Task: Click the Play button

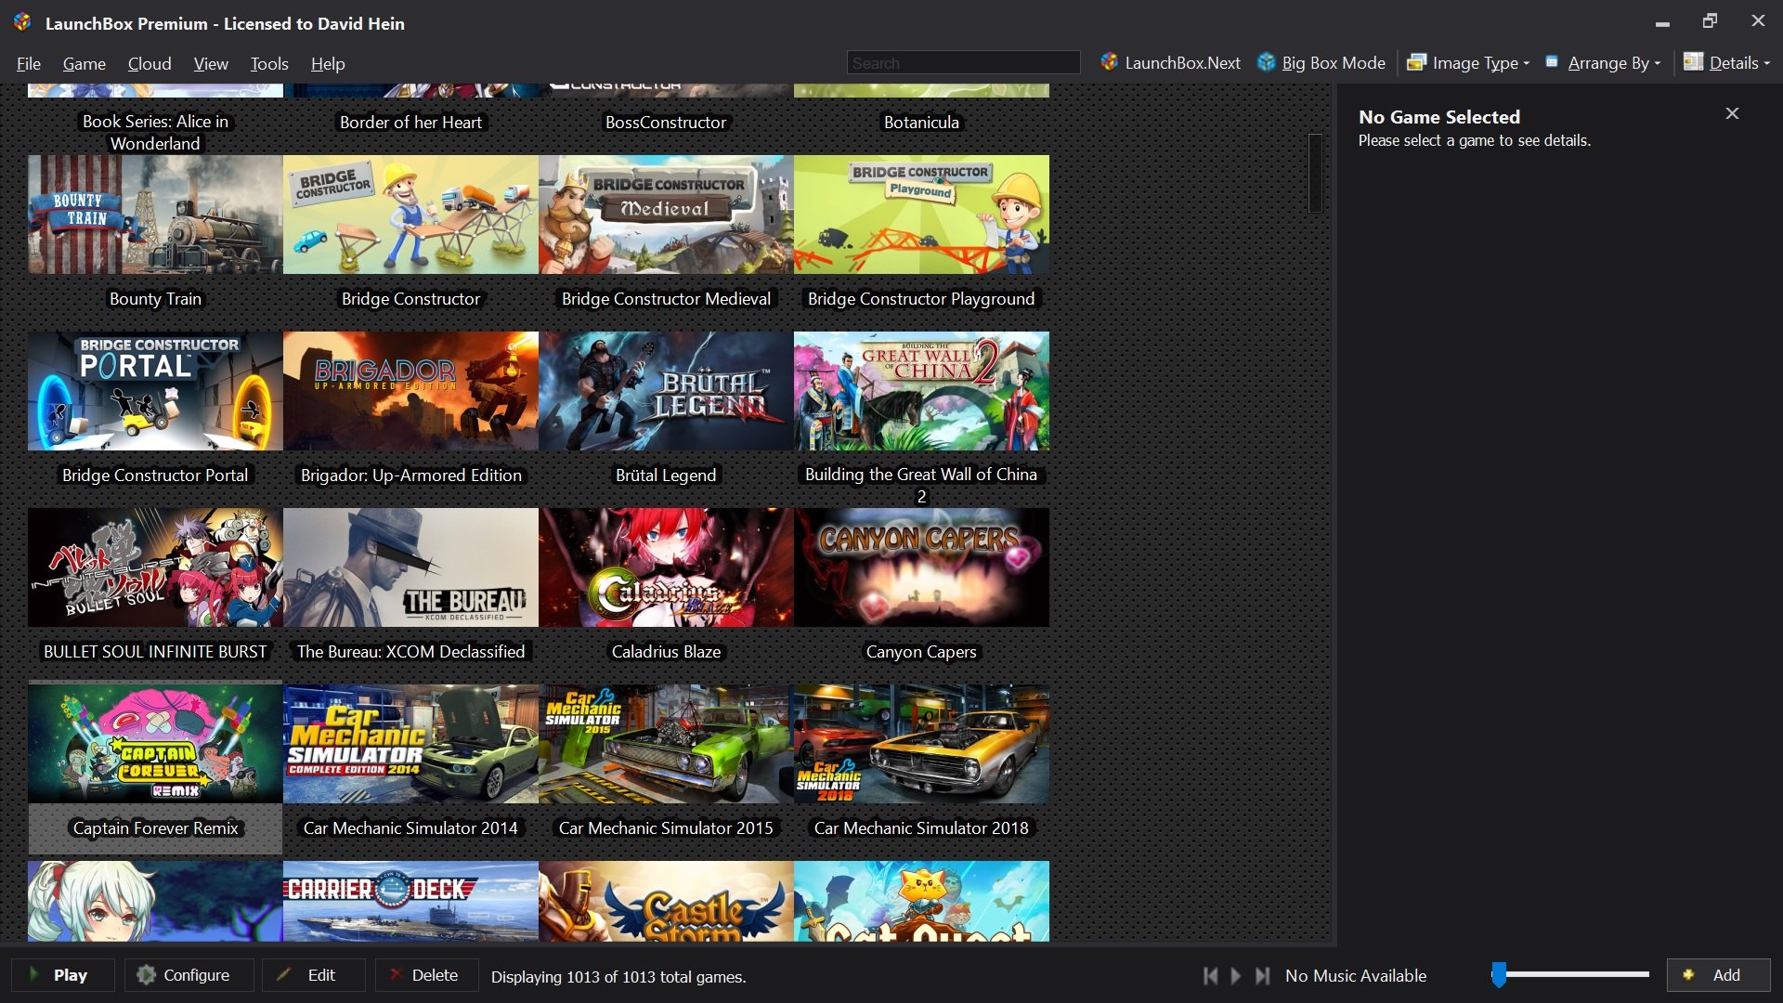Action: point(62,975)
